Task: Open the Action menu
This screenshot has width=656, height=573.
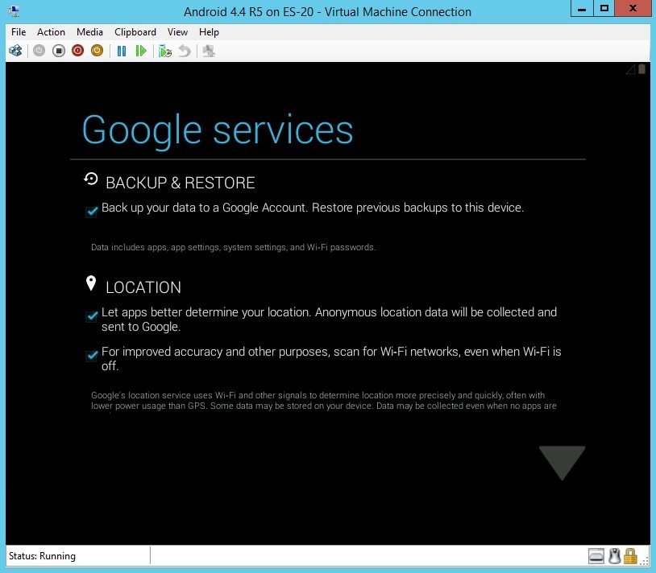Action: 51,32
